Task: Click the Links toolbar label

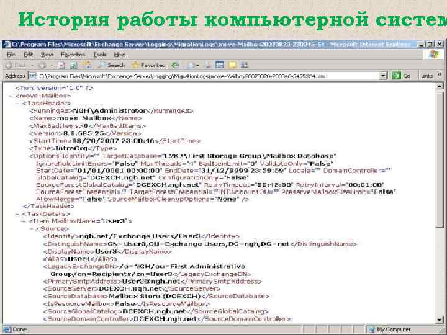Action: pyautogui.click(x=427, y=76)
